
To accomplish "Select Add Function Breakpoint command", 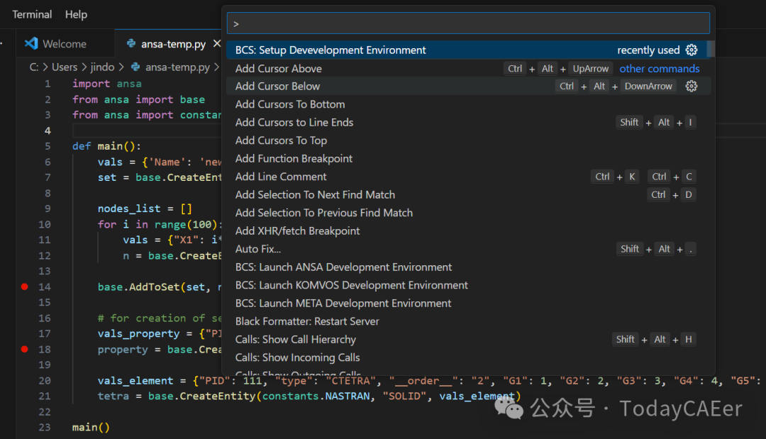I will click(x=467, y=158).
